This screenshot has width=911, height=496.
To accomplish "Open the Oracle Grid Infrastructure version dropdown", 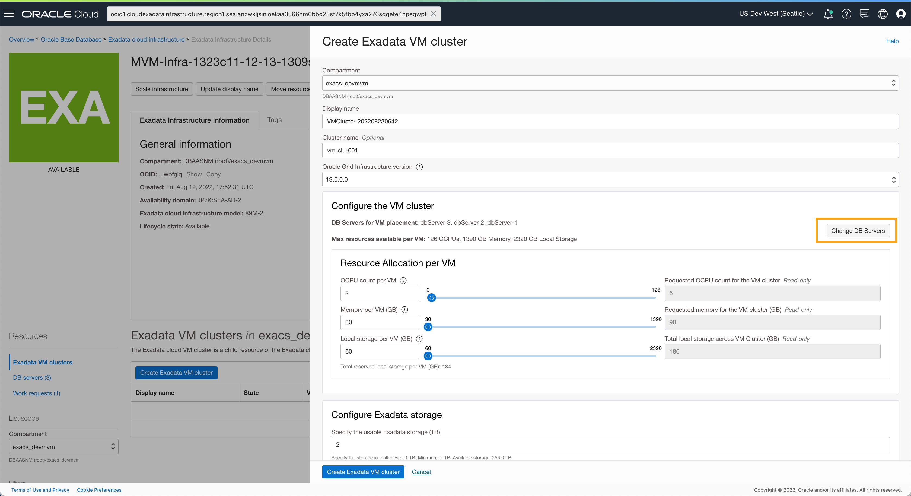I will coord(893,179).
